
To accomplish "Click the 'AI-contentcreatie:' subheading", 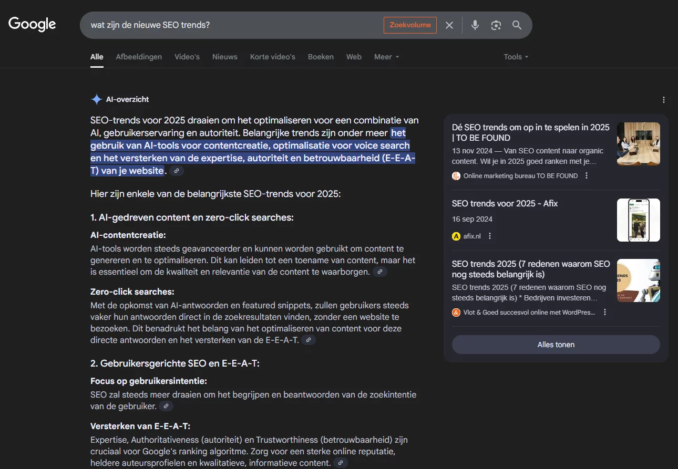I will 128,235.
